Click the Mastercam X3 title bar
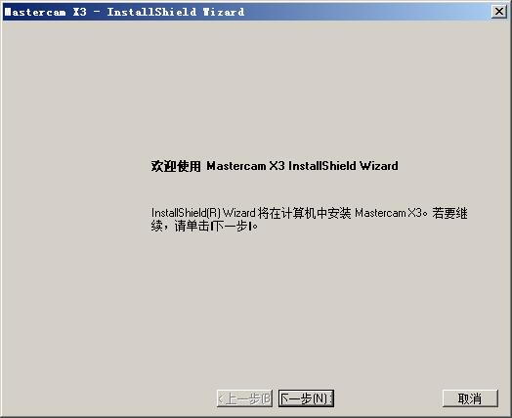Viewport: 512px width, 418px height. [248, 12]
